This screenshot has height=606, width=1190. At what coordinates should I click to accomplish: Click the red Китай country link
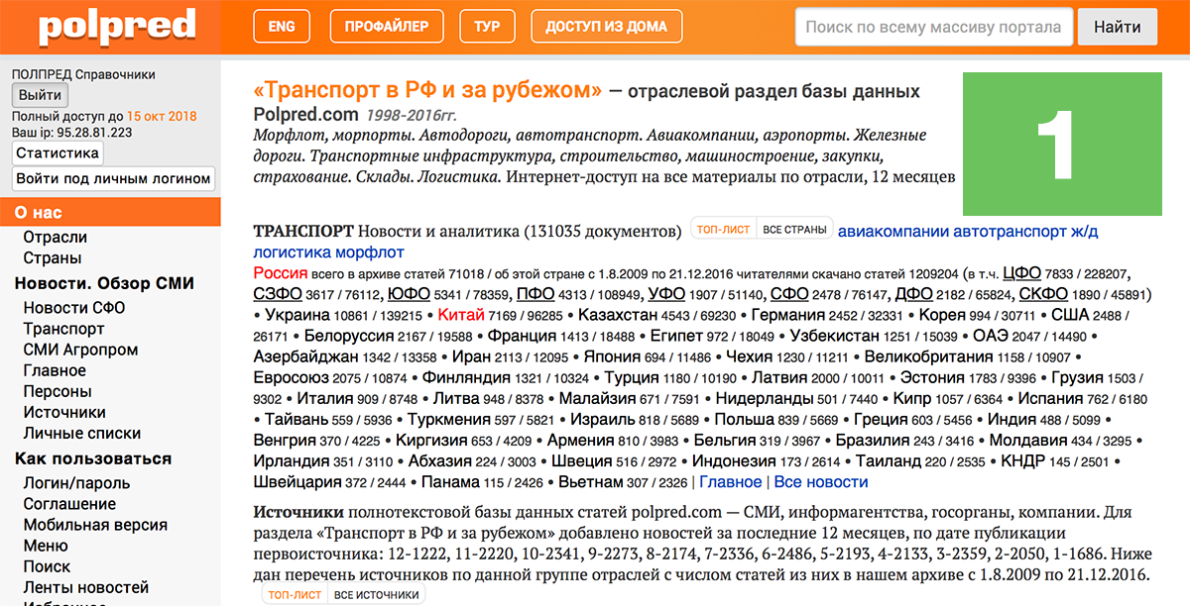pos(461,315)
